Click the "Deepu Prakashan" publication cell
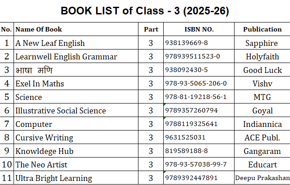Viewport: 290px width, 185px height. coord(262,178)
